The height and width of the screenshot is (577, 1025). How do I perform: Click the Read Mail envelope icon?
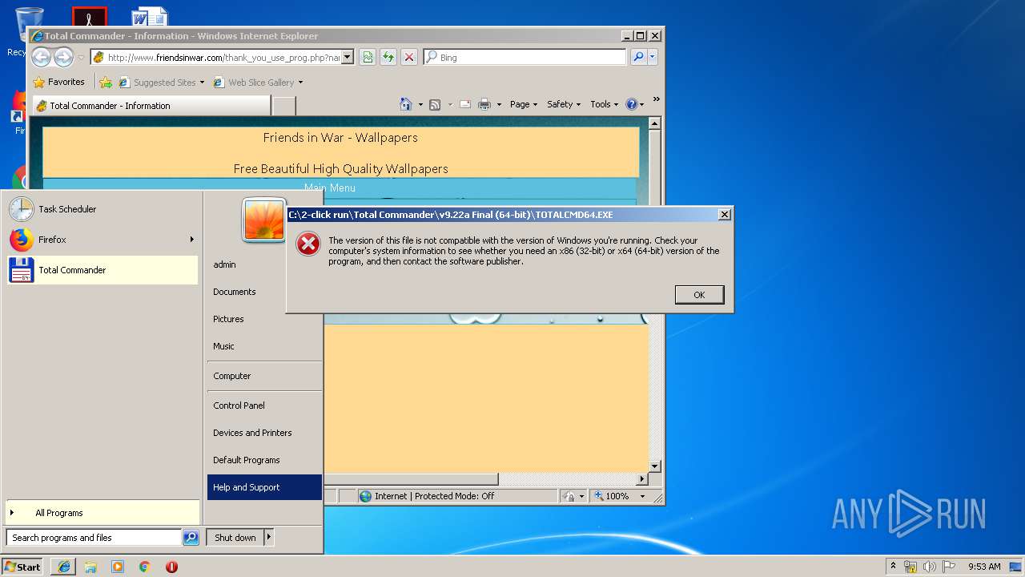pos(464,104)
